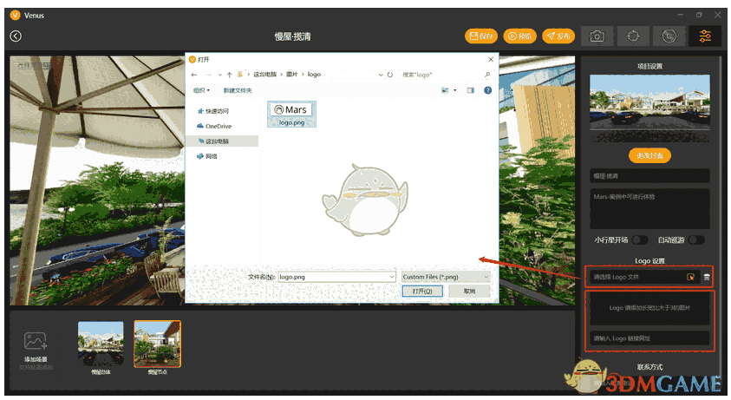The width and height of the screenshot is (731, 400).
Task: Toggle the 小行星开场 switch
Action: point(640,239)
